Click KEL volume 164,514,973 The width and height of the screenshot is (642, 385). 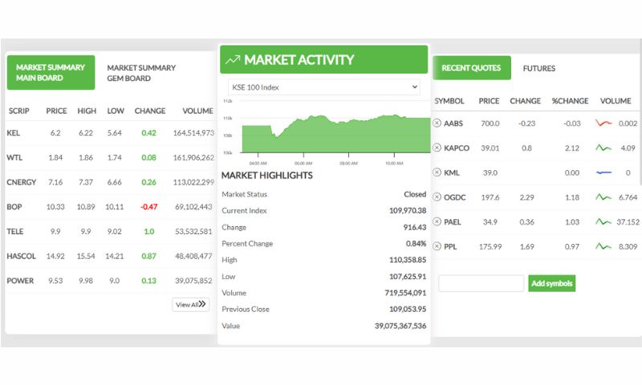[x=193, y=133]
